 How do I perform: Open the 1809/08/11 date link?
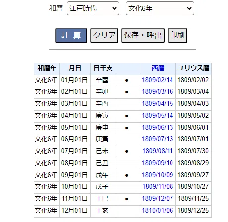coord(158,151)
